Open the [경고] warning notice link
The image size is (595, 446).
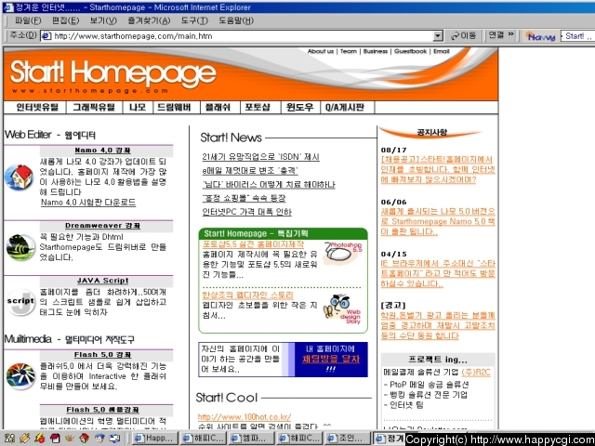[x=438, y=325]
